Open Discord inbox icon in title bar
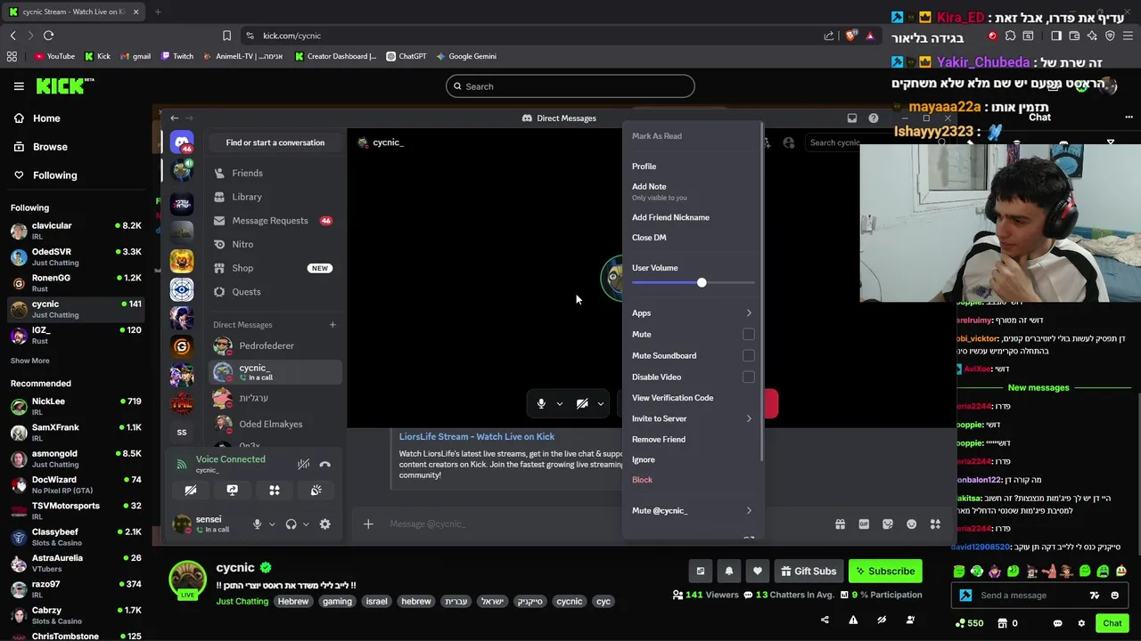 (852, 118)
